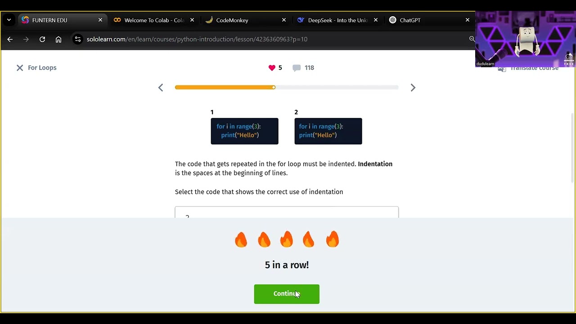Click the lesson progress bar
This screenshot has width=576, height=324.
click(287, 87)
